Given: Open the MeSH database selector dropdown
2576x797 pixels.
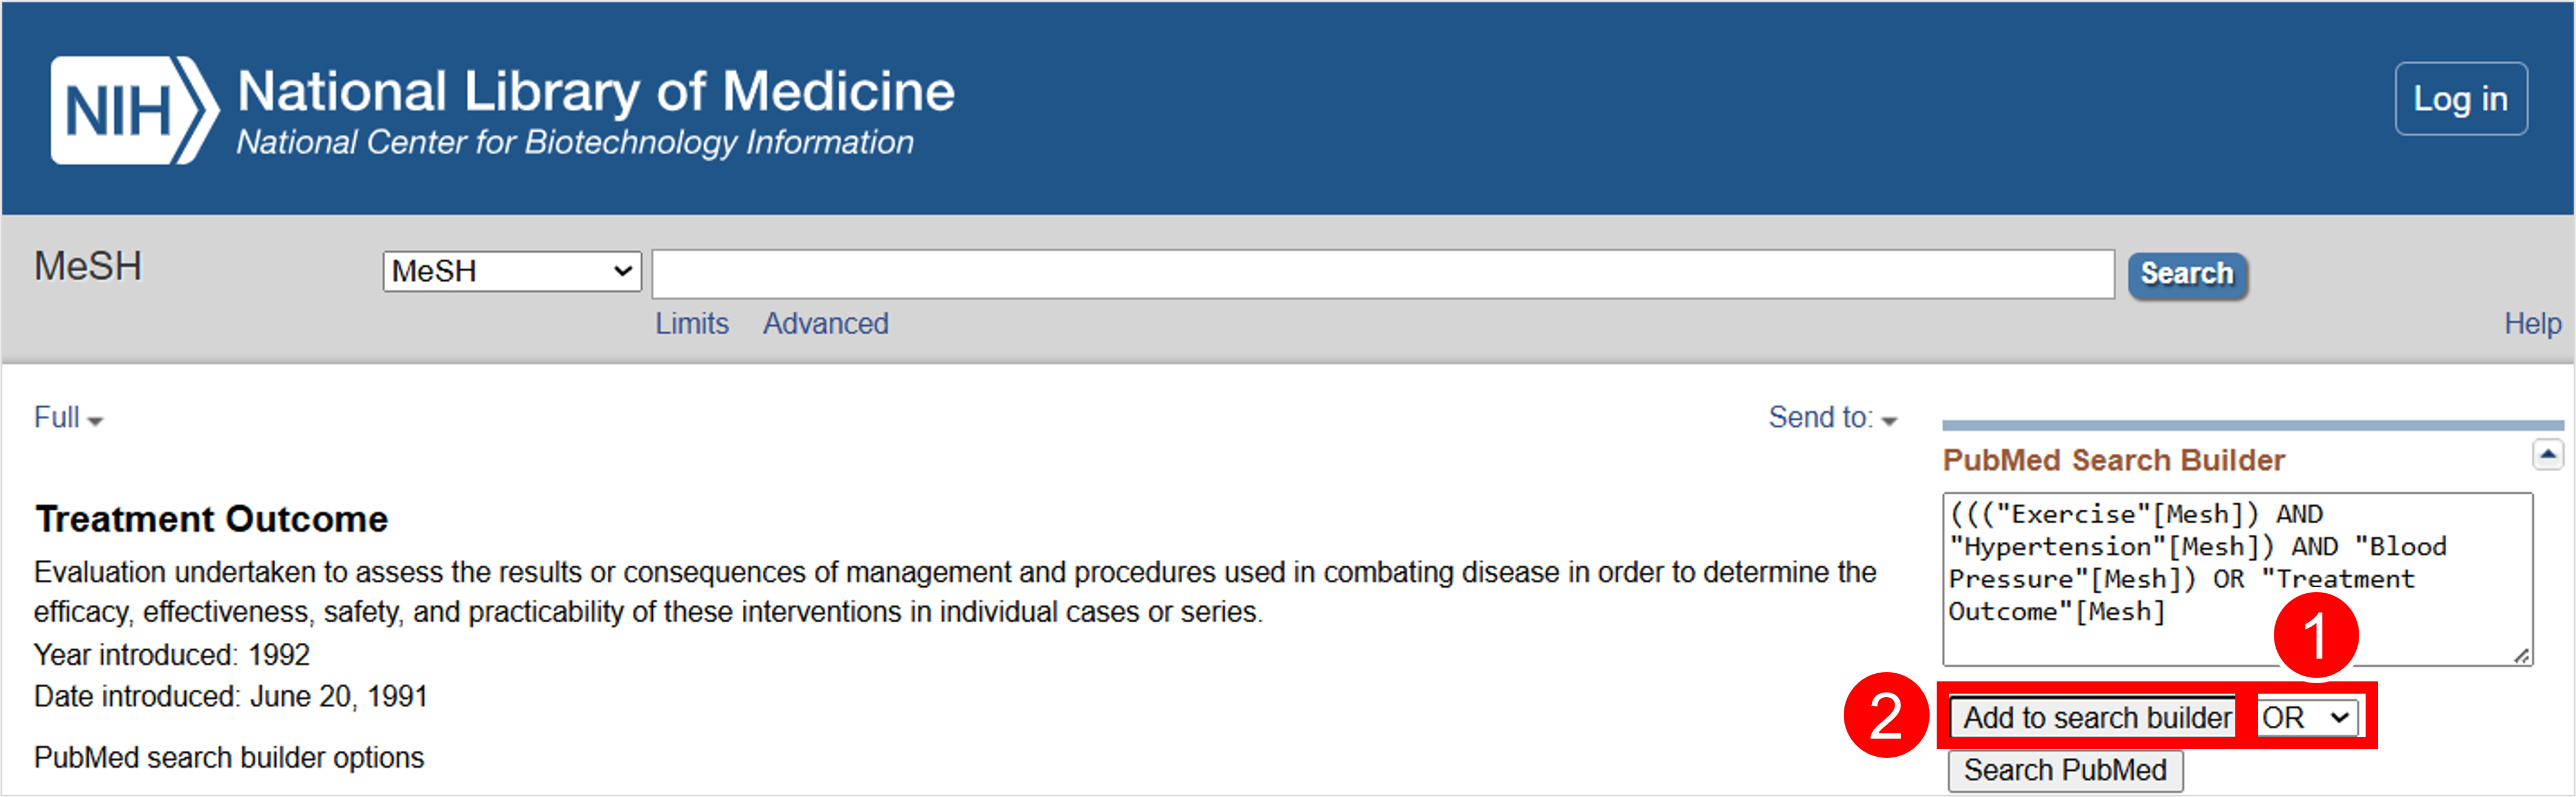Looking at the screenshot, I should 512,271.
